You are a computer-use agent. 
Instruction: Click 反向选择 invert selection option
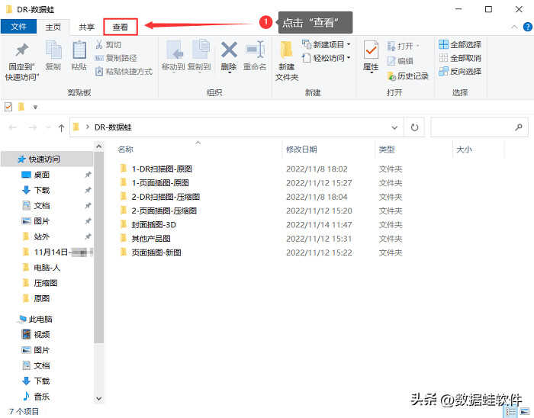(x=460, y=71)
